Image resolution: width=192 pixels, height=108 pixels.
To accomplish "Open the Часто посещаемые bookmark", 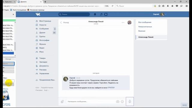I will [x=18, y=10].
